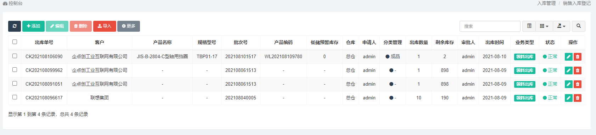Click the 联想集团 customer cell
The width and height of the screenshot is (596, 135).
[x=100, y=98]
